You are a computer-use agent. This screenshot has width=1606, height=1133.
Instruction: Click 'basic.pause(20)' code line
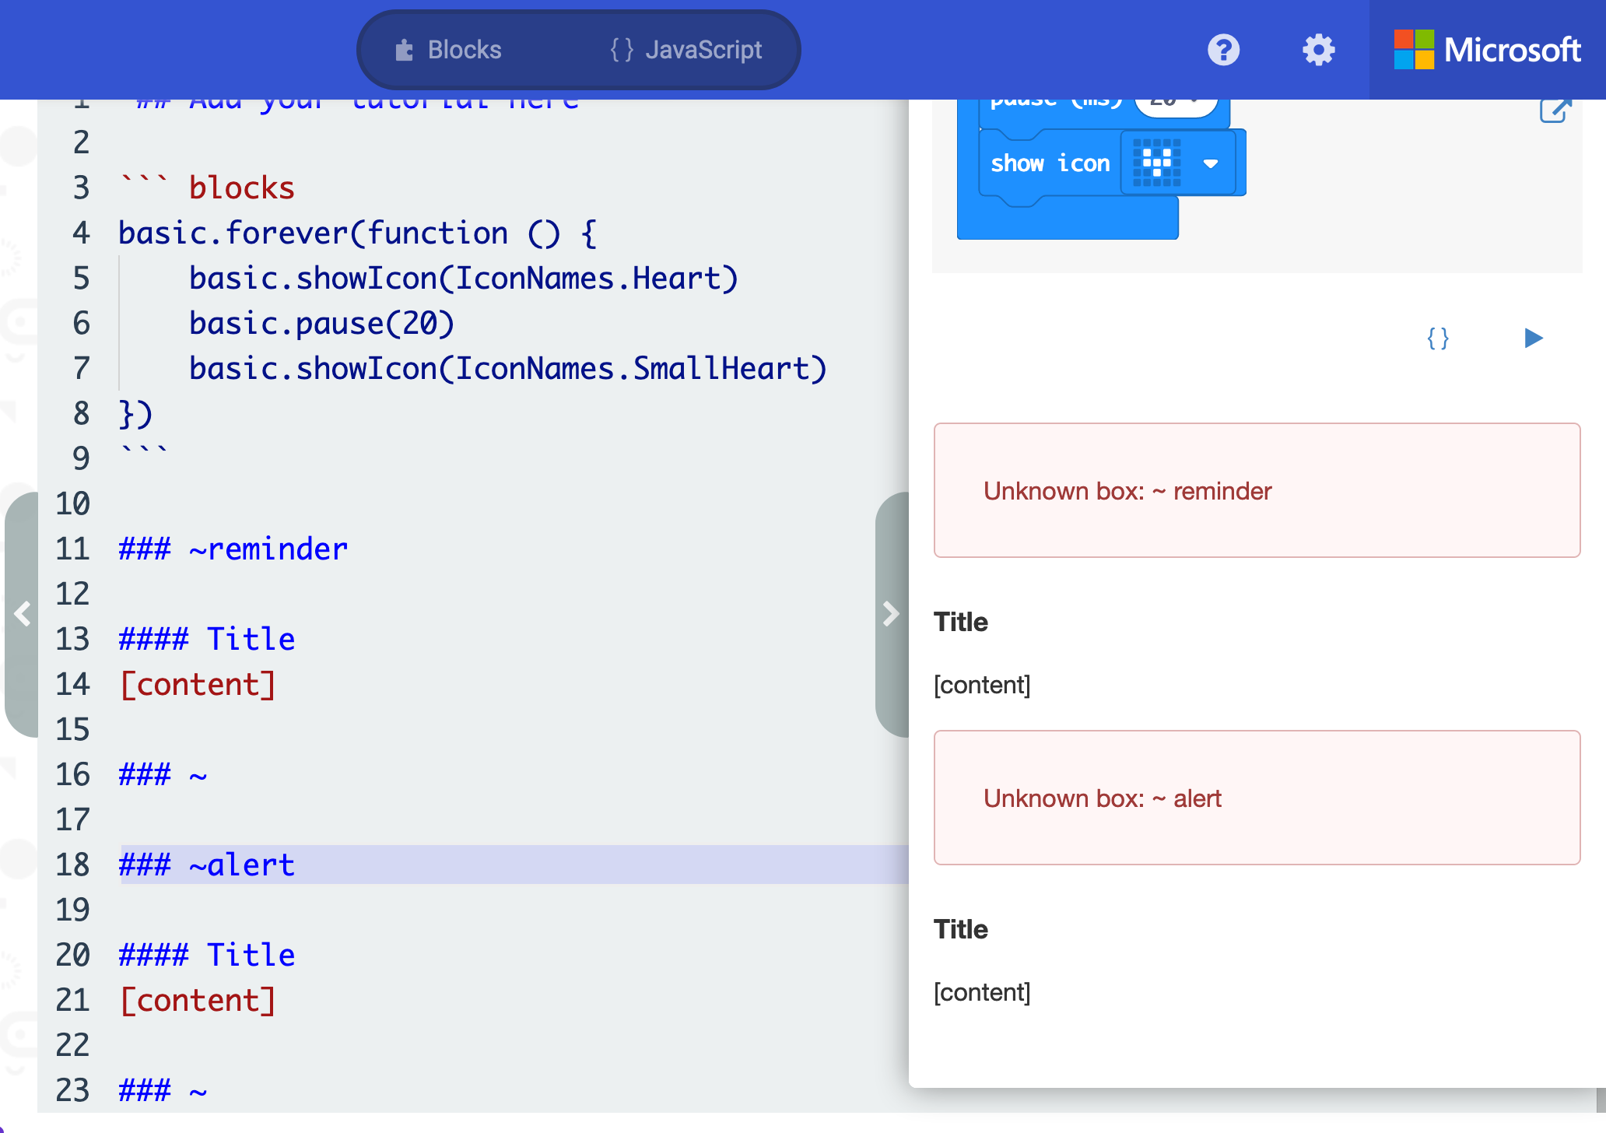(x=321, y=323)
